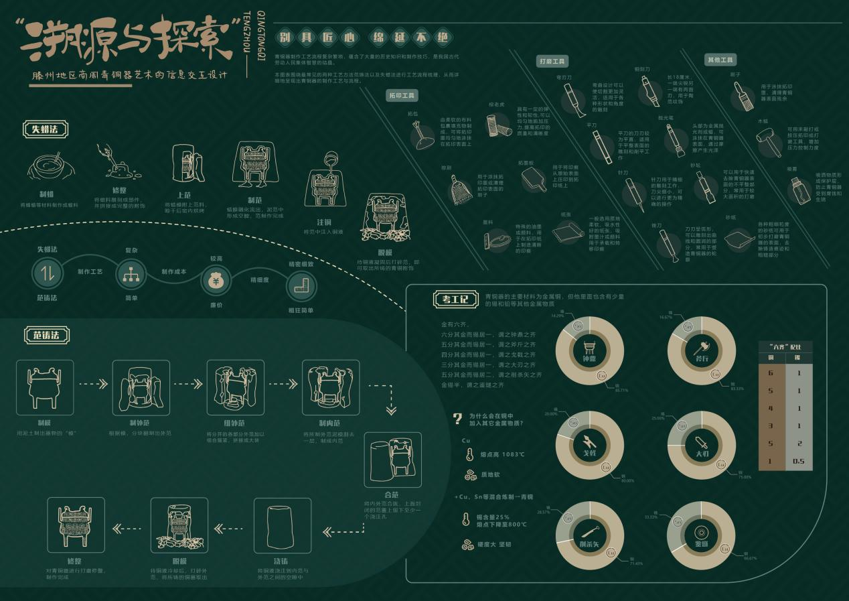Click the ruler square precision icon
The height and width of the screenshot is (601, 849).
(x=301, y=287)
